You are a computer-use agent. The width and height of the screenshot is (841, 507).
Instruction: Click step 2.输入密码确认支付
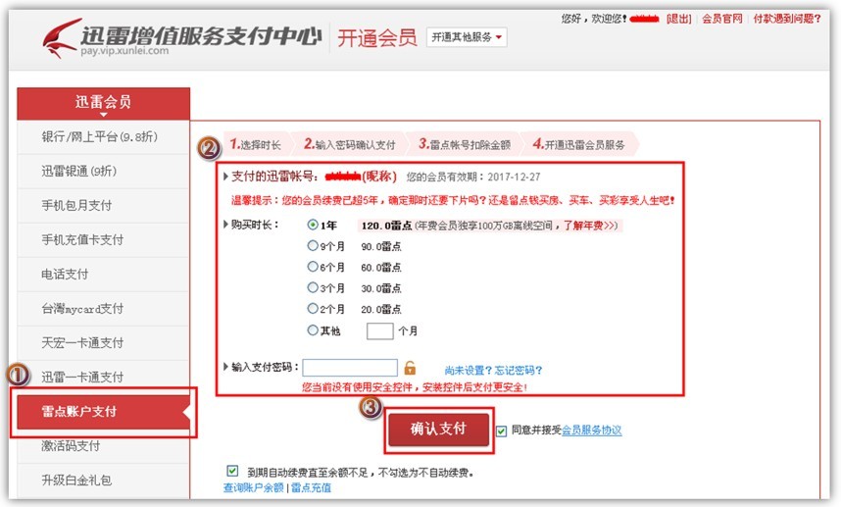(x=349, y=144)
